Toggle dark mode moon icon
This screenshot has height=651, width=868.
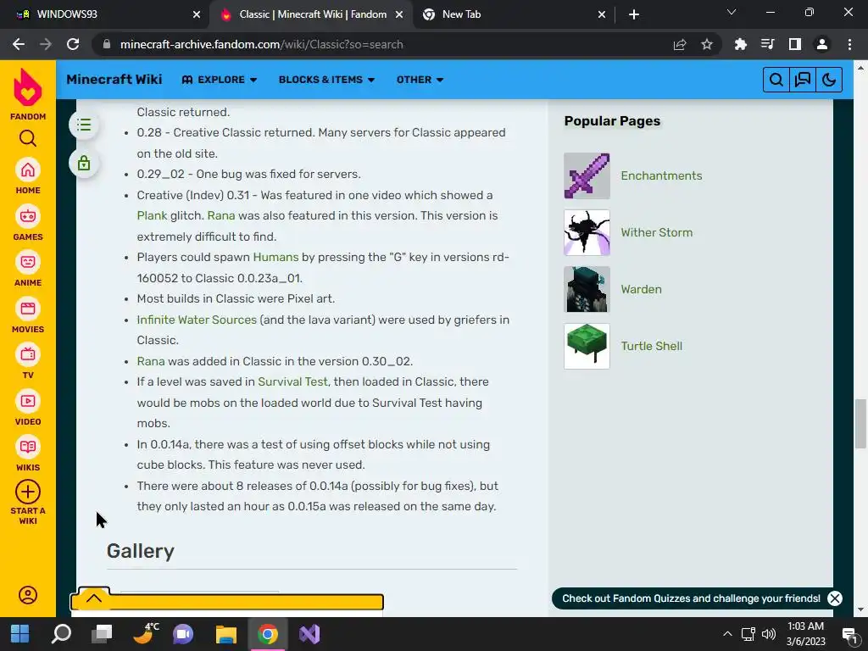click(x=829, y=80)
